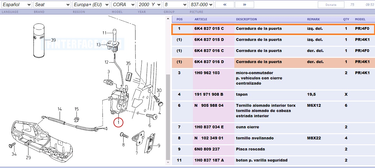Image resolution: width=375 pixels, height=168 pixels.
Task: Open the Language dropdown set to Español
Action: [16, 5]
